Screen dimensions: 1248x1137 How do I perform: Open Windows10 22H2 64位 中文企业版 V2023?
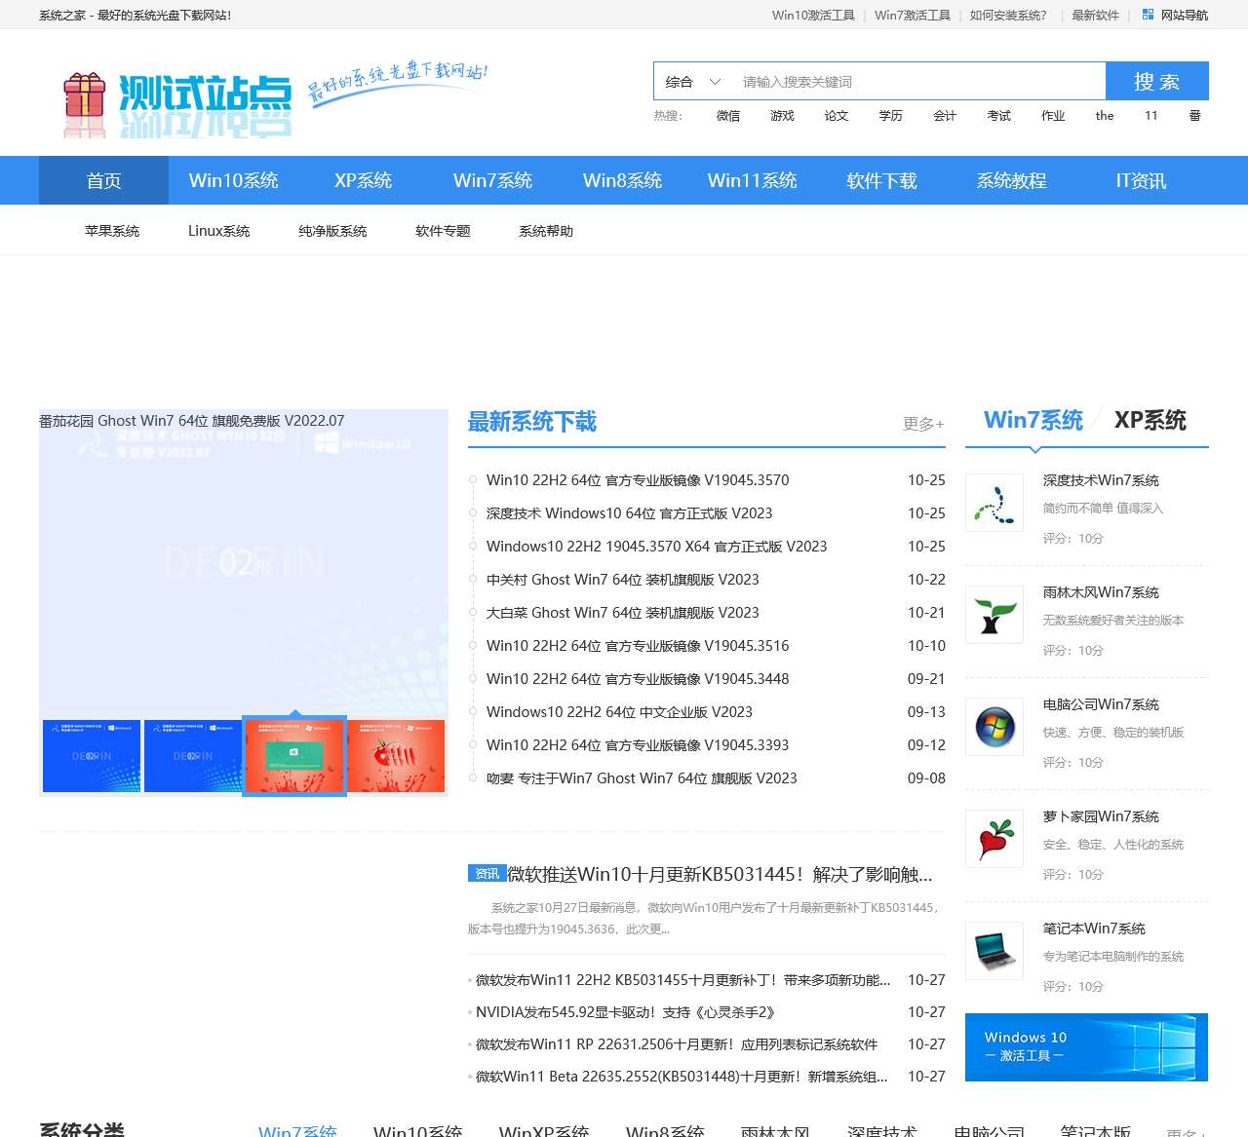click(x=619, y=712)
